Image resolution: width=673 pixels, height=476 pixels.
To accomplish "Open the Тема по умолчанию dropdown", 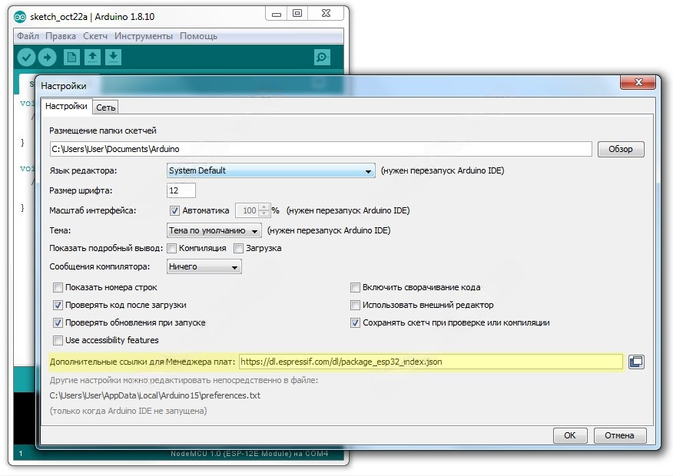I will point(214,230).
